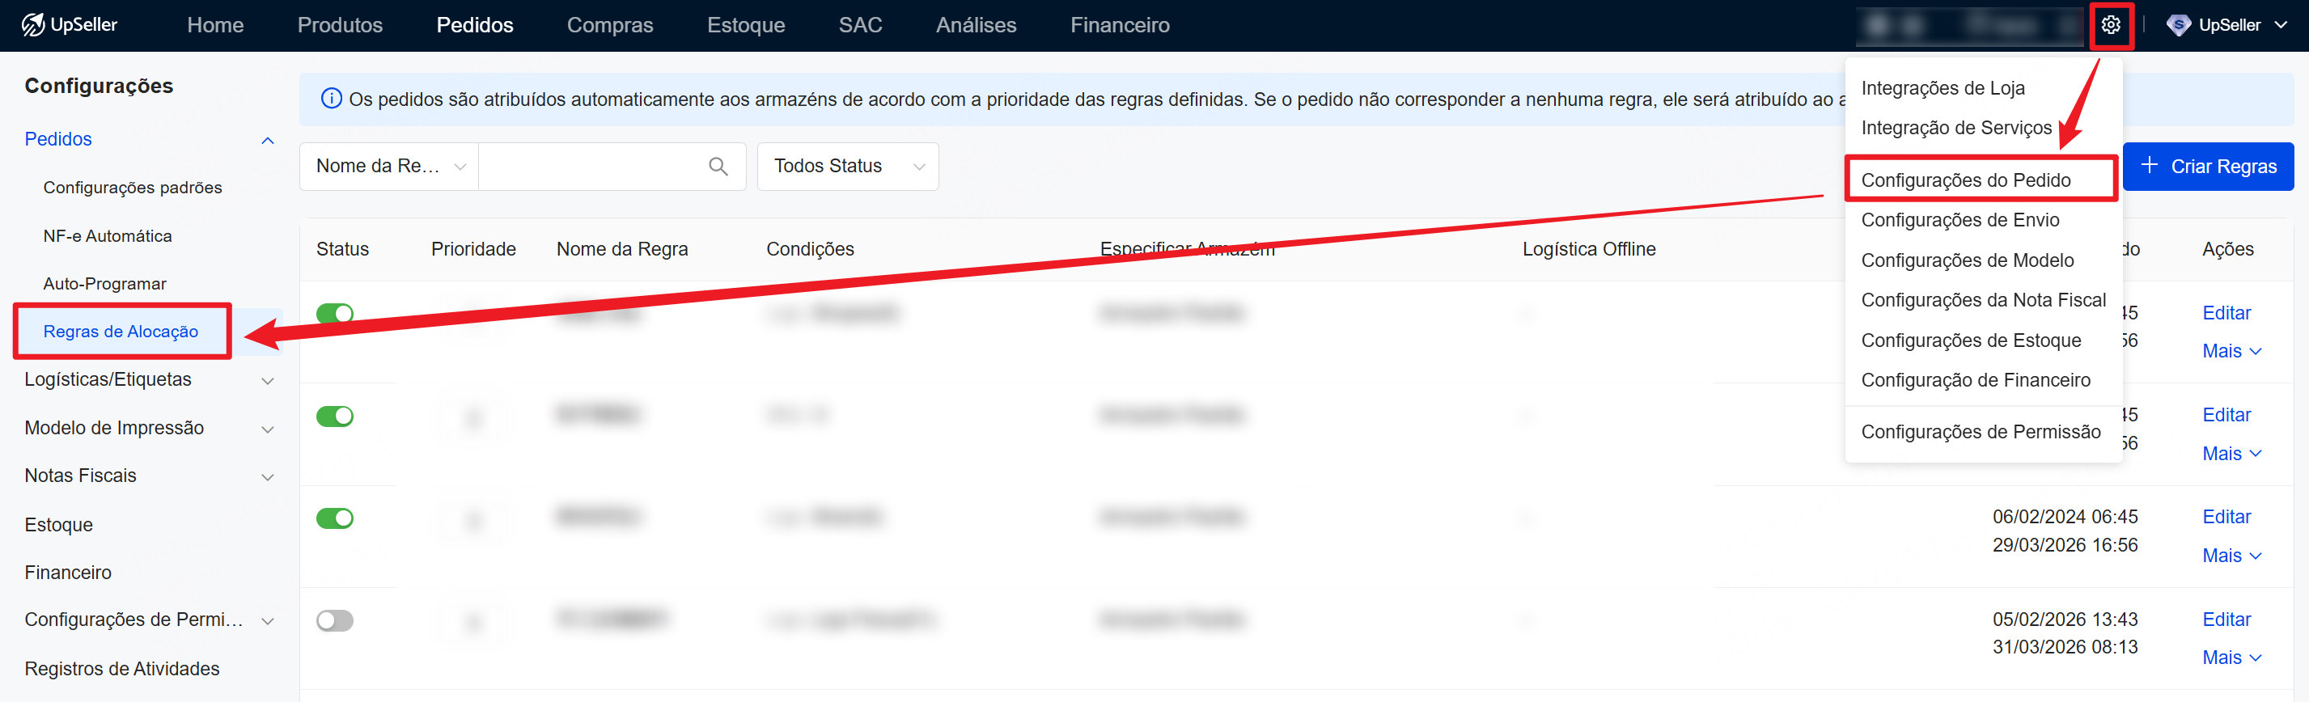The height and width of the screenshot is (702, 2309).
Task: Turn off the second rule's status toggle
Action: 334,416
